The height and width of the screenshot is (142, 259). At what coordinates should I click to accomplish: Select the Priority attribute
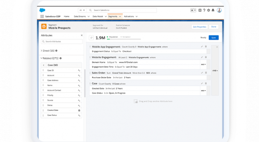tap(62, 95)
